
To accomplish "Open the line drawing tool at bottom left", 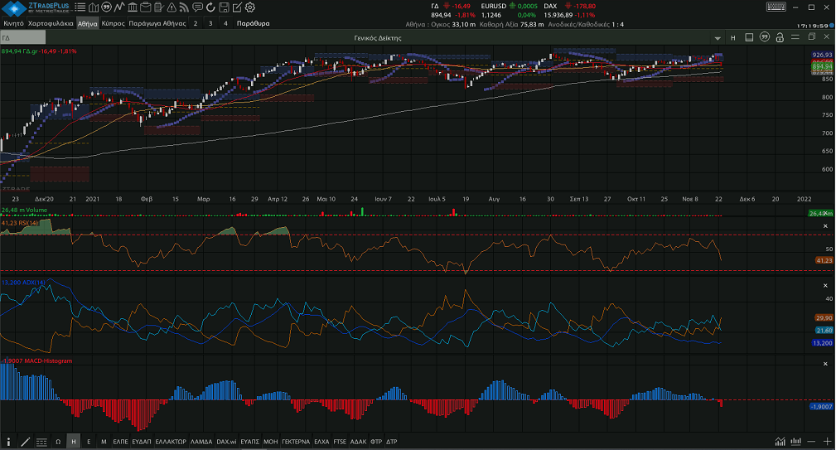I will pyautogui.click(x=25, y=442).
